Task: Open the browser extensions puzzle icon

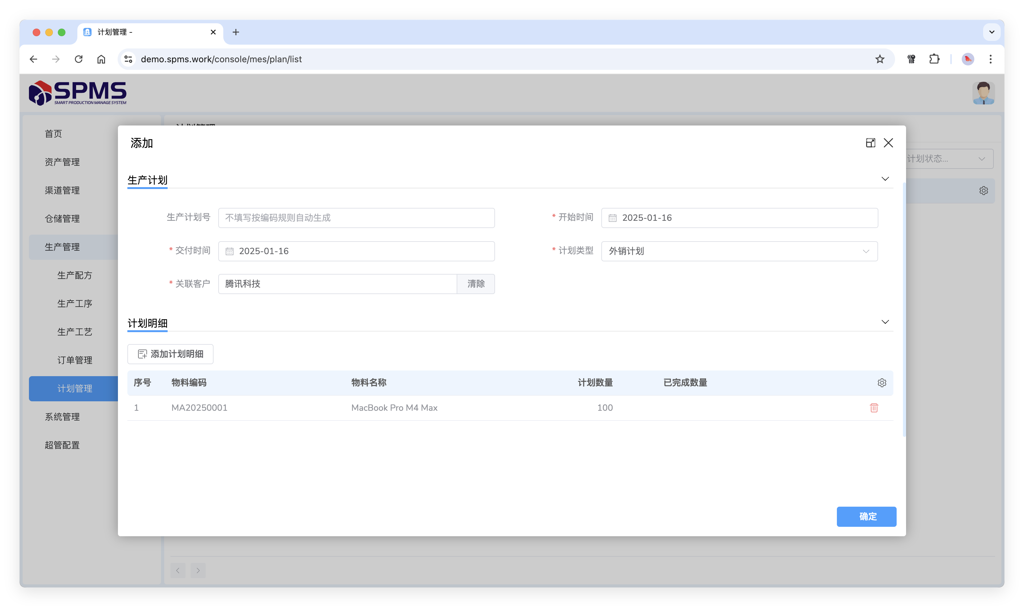Action: pyautogui.click(x=934, y=59)
